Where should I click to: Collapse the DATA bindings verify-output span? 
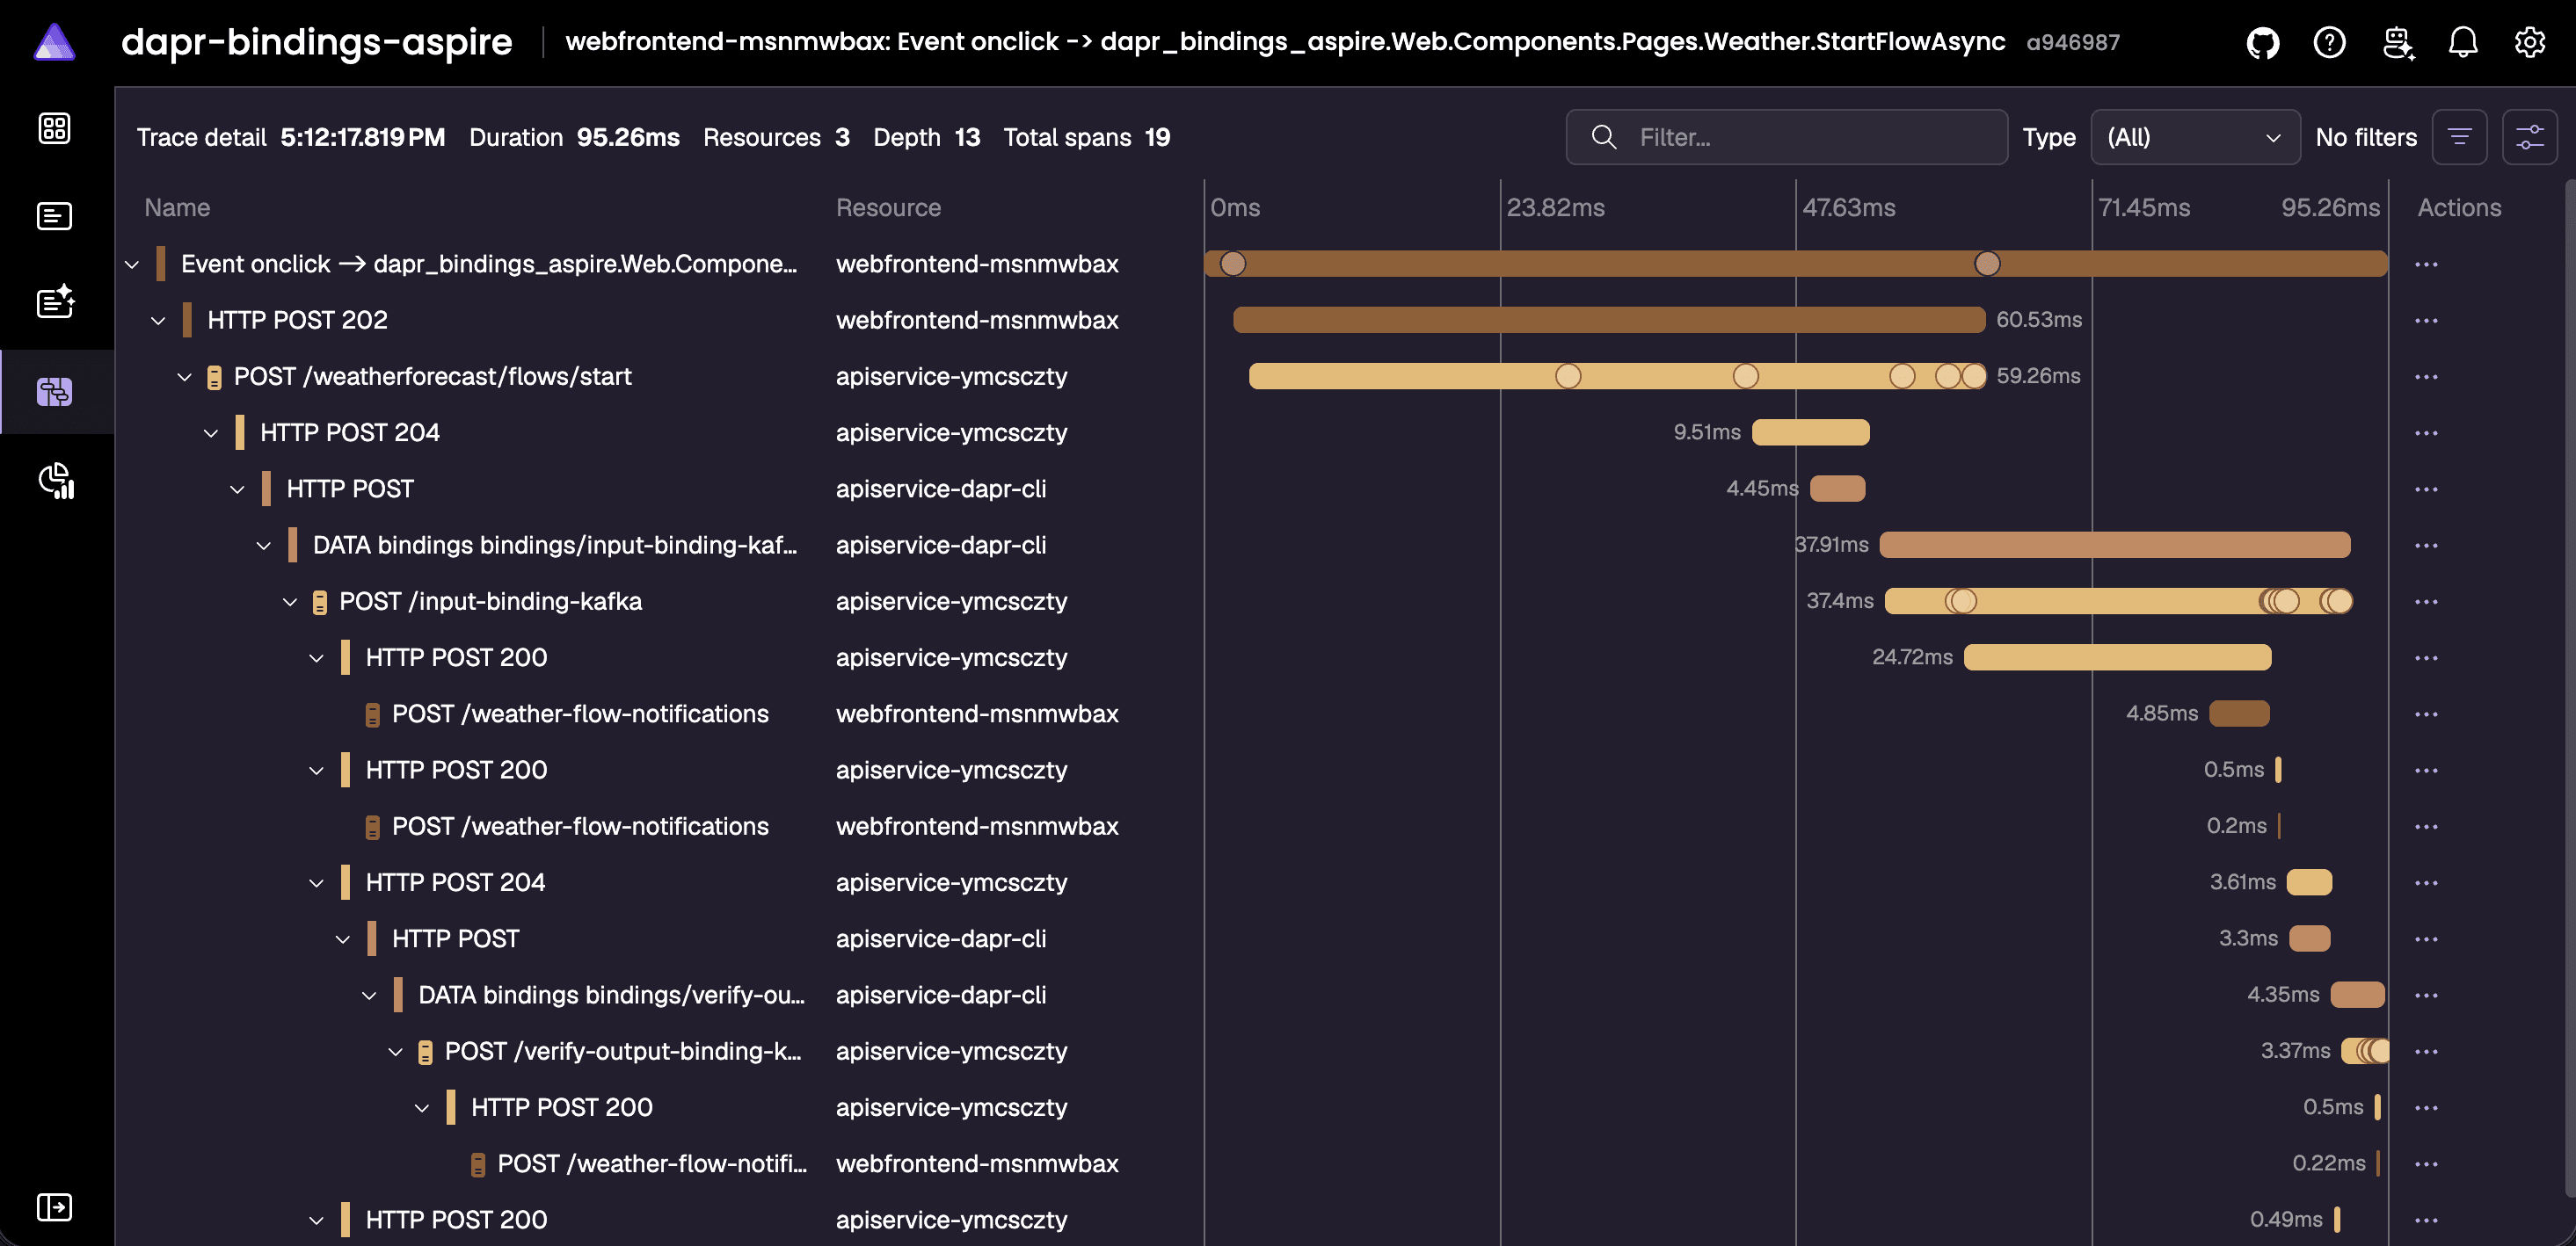[369, 996]
